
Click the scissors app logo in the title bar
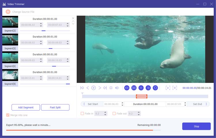coord(4,4)
